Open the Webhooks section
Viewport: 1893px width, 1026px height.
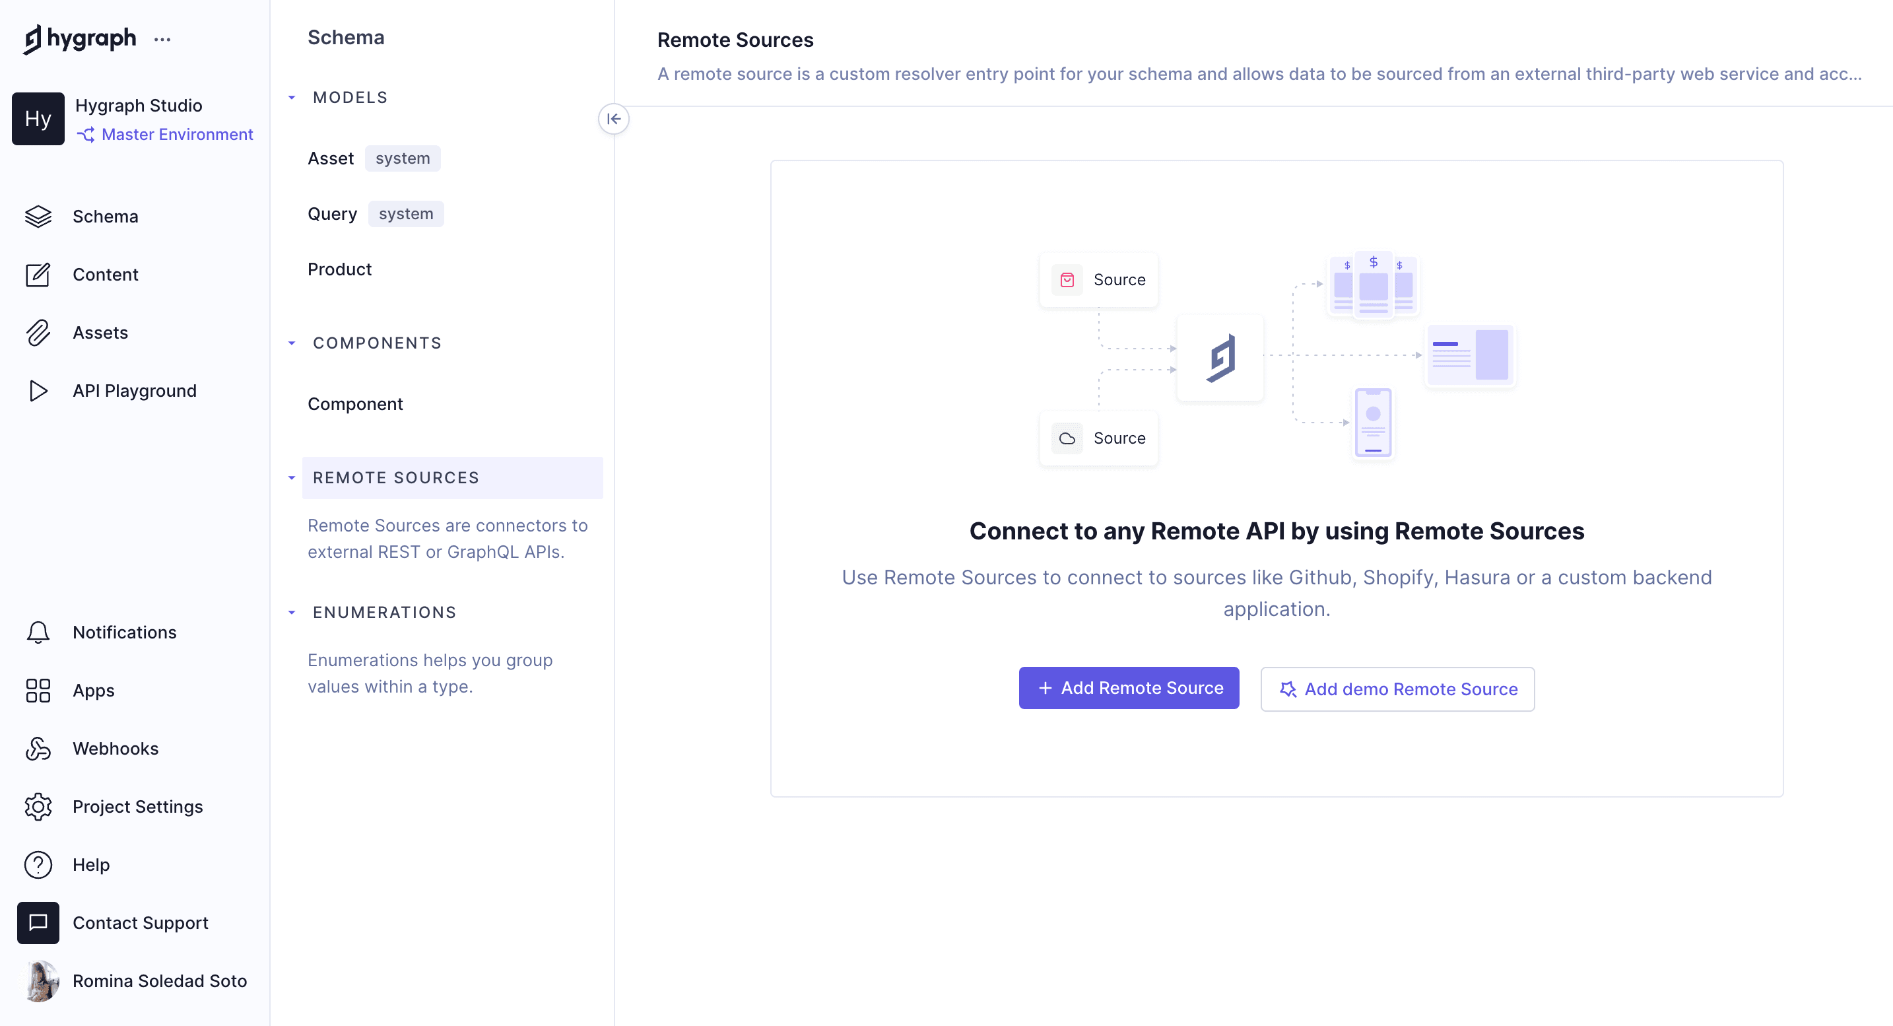coord(38,748)
